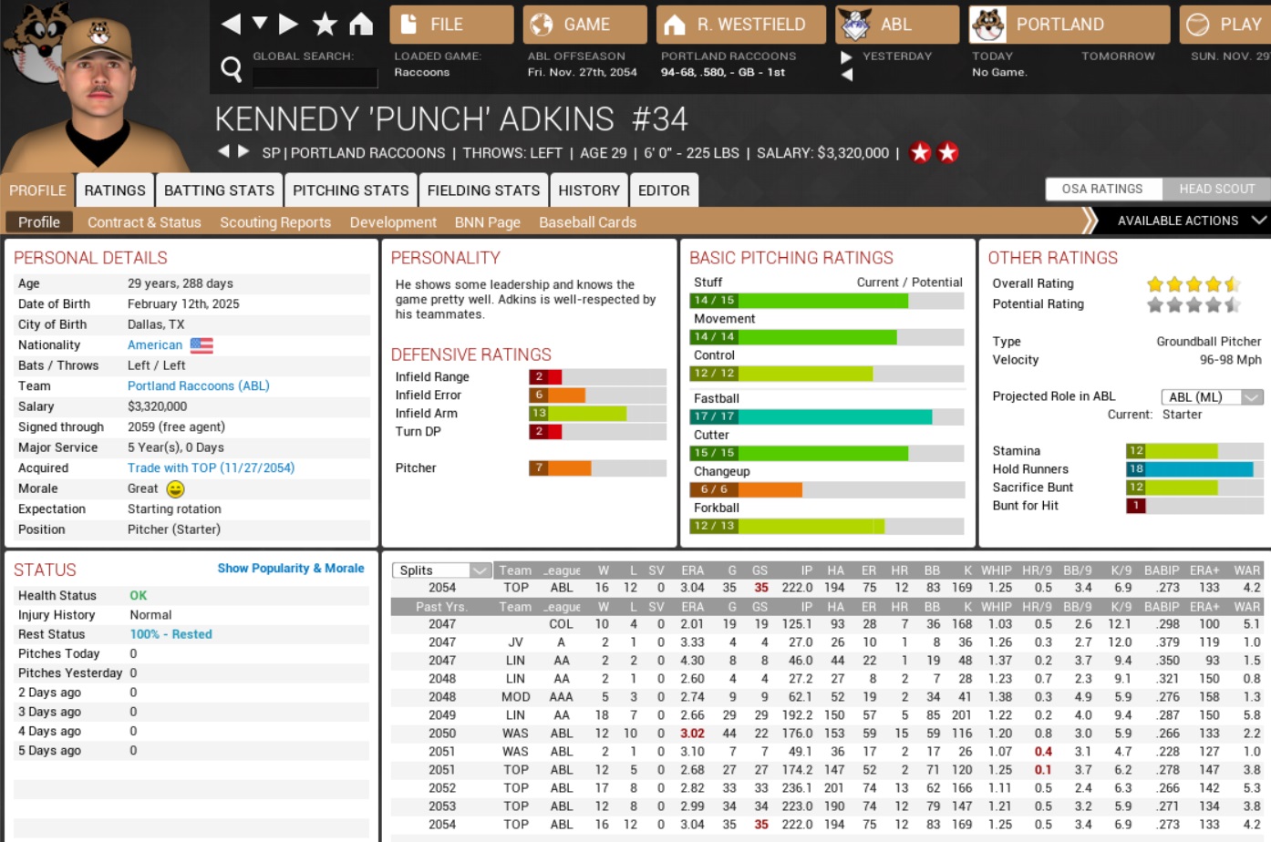Click the back navigation arrow icon

[x=231, y=25]
